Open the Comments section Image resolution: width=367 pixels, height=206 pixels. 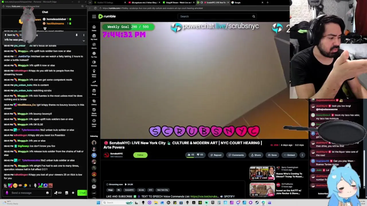point(236,155)
